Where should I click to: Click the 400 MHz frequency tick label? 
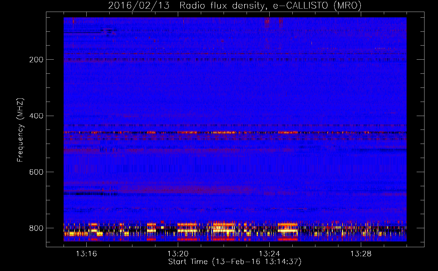[x=36, y=116]
